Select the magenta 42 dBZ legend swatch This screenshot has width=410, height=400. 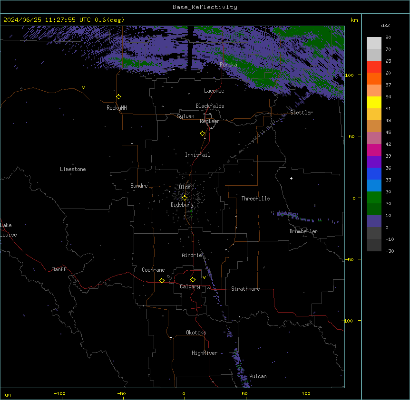click(374, 150)
